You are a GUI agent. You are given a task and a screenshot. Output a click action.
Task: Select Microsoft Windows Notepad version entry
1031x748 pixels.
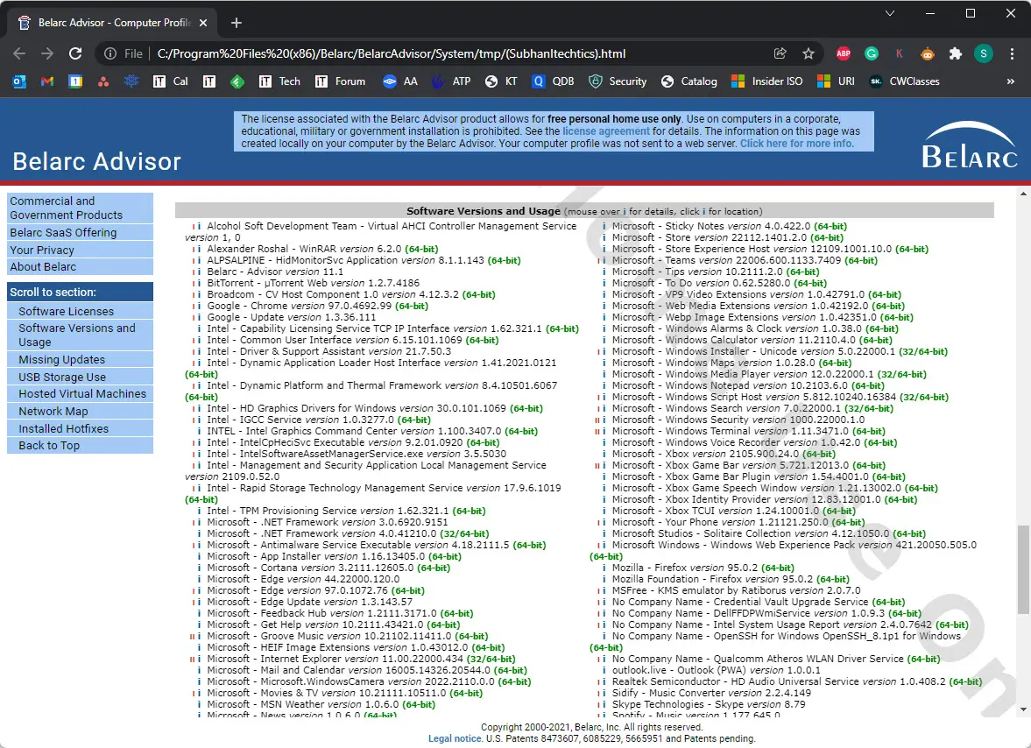[x=748, y=386]
